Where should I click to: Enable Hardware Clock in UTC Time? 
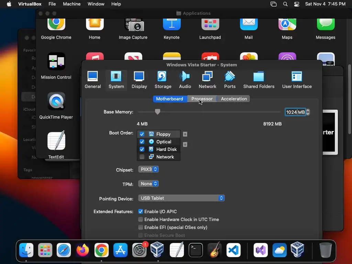[x=141, y=219]
